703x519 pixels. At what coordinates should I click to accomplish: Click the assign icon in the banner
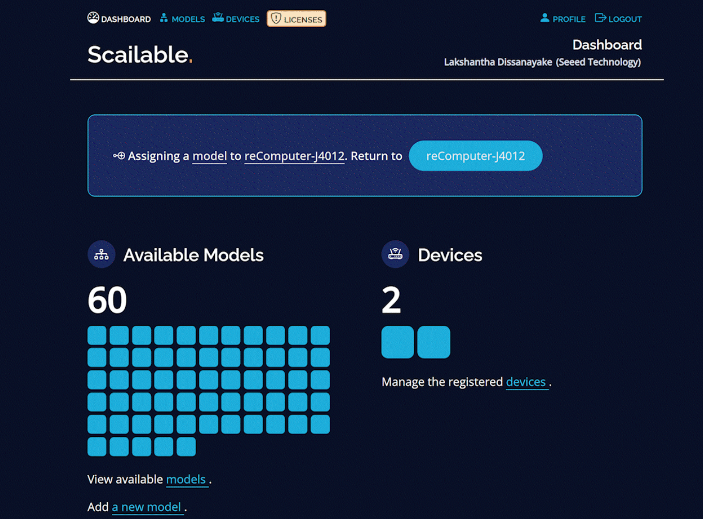tap(119, 156)
